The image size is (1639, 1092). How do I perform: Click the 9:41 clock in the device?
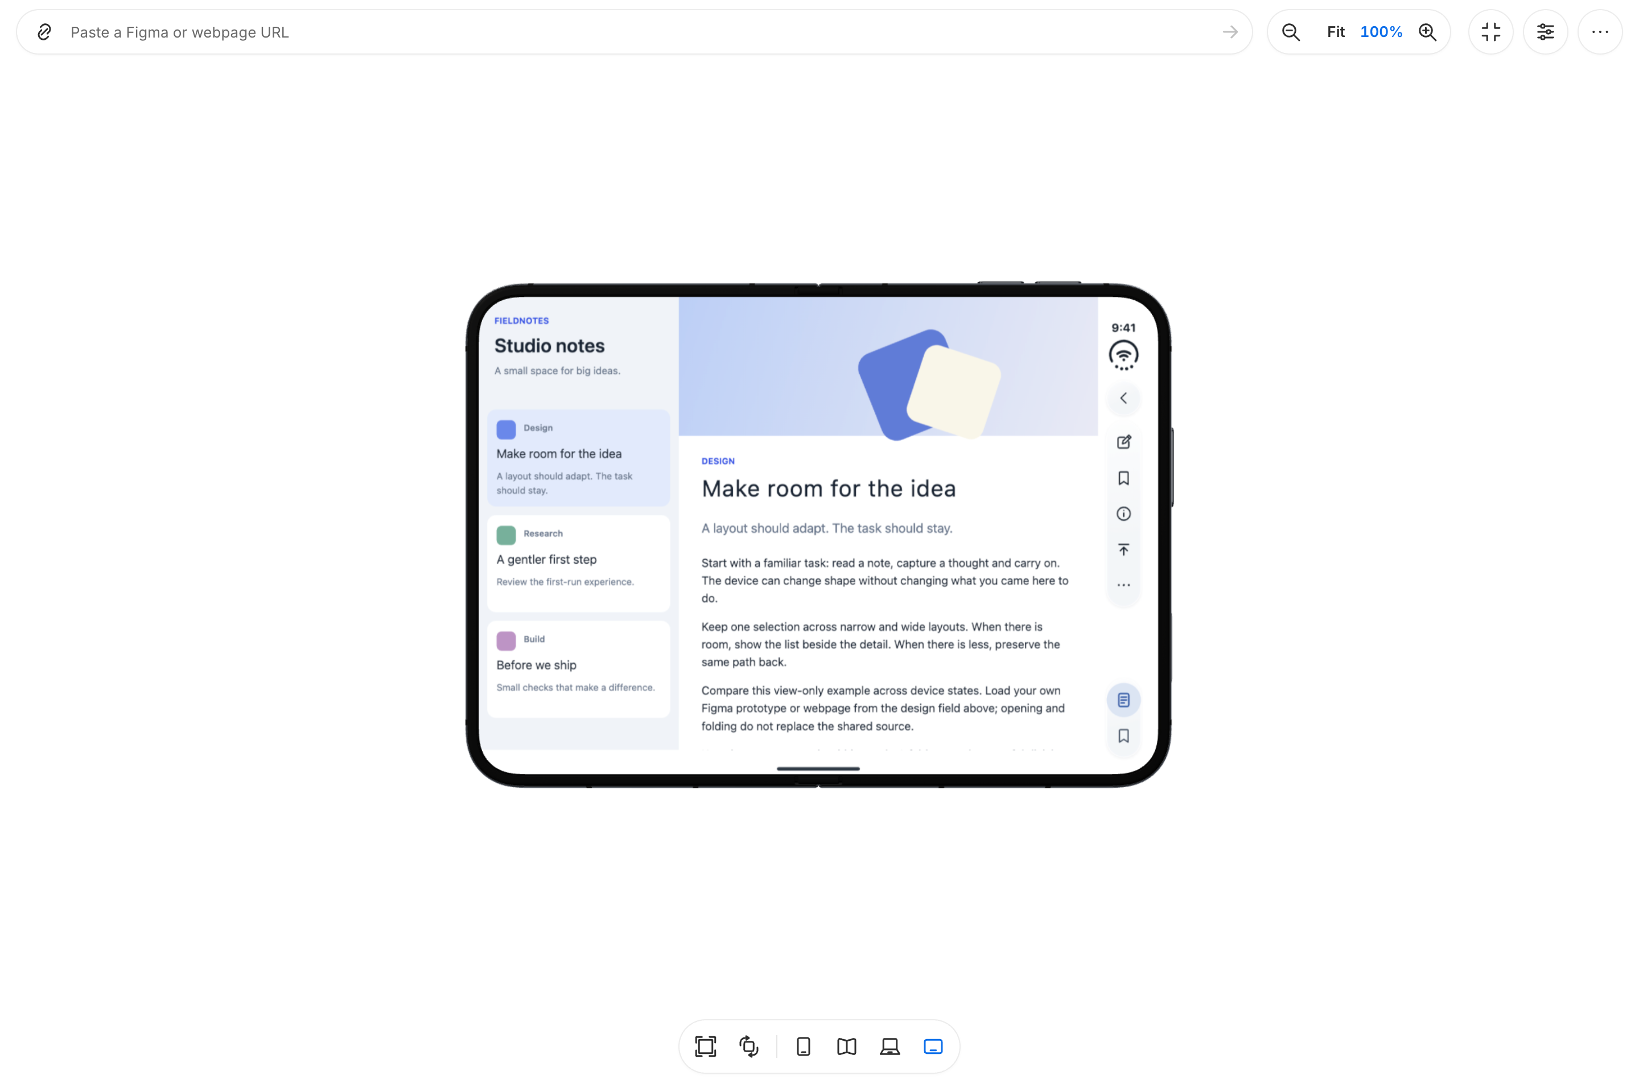1123,328
